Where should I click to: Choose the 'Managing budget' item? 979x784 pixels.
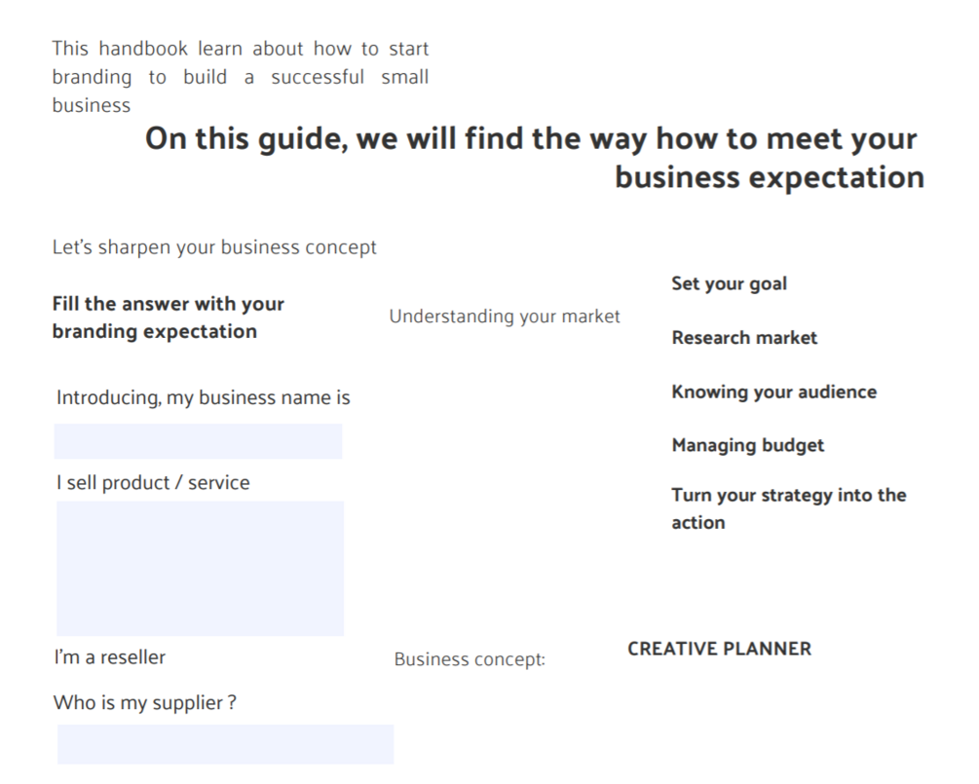(x=747, y=445)
